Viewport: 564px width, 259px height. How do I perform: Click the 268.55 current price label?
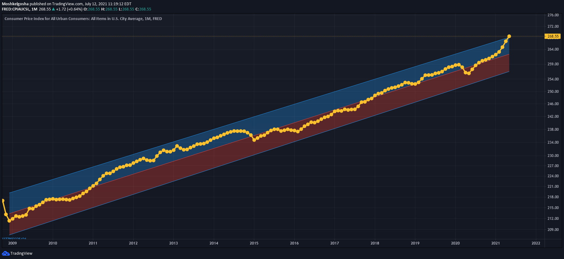[553, 36]
